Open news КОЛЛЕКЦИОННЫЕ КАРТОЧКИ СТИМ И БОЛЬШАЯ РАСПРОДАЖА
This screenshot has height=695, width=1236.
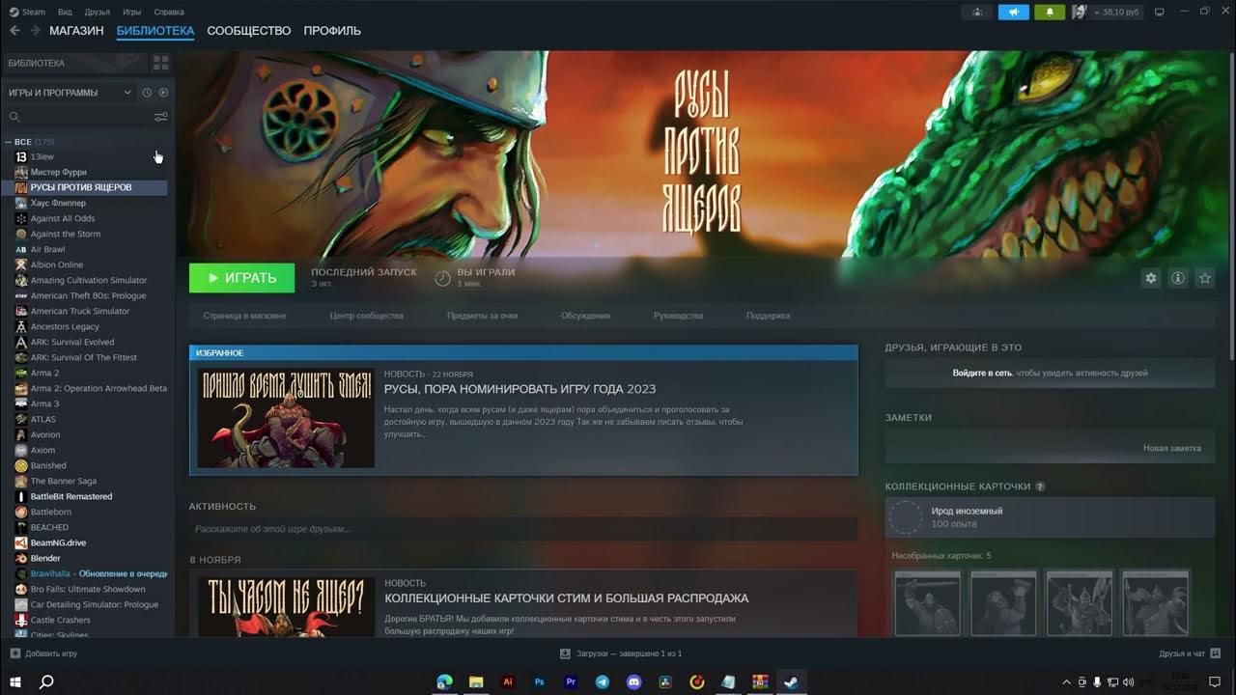click(566, 598)
